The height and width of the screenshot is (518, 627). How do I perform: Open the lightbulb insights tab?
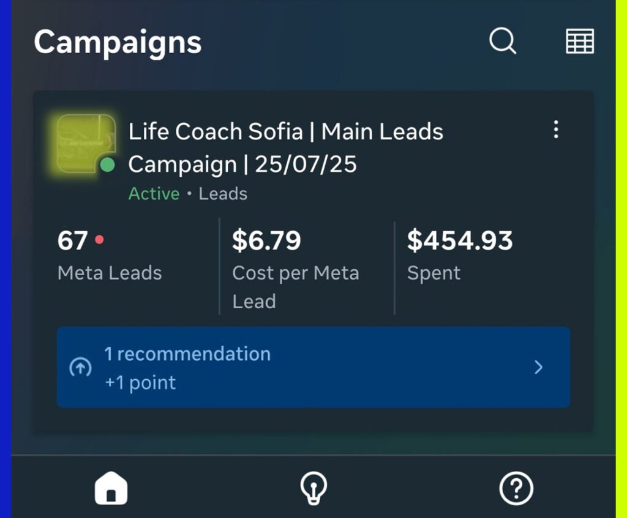click(x=313, y=489)
